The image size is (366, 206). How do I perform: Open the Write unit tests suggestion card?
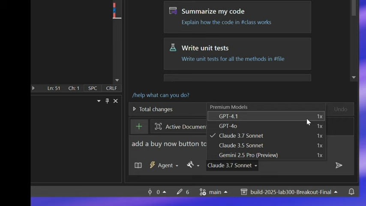tap(237, 54)
